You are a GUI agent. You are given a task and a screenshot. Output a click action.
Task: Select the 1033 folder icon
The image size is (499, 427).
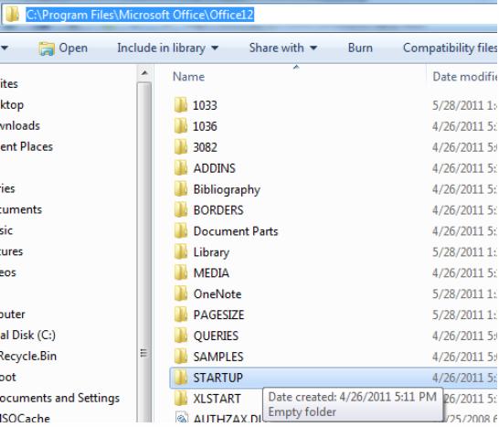click(181, 105)
